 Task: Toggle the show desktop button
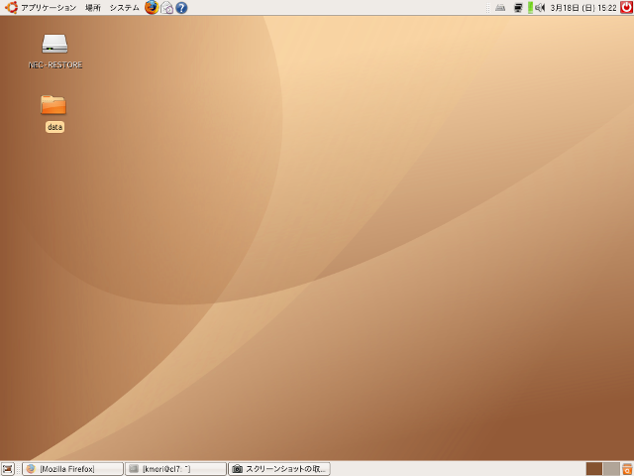click(x=8, y=468)
